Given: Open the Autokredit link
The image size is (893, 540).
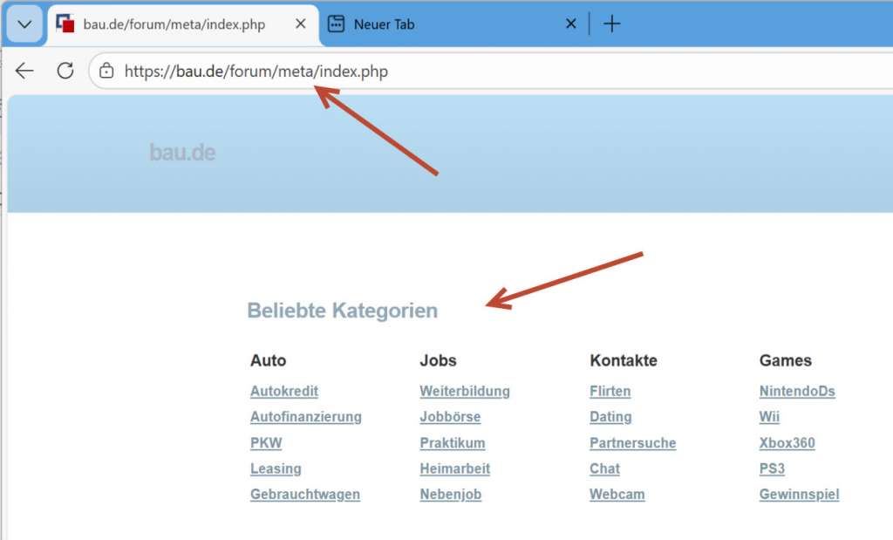Looking at the screenshot, I should [x=283, y=391].
